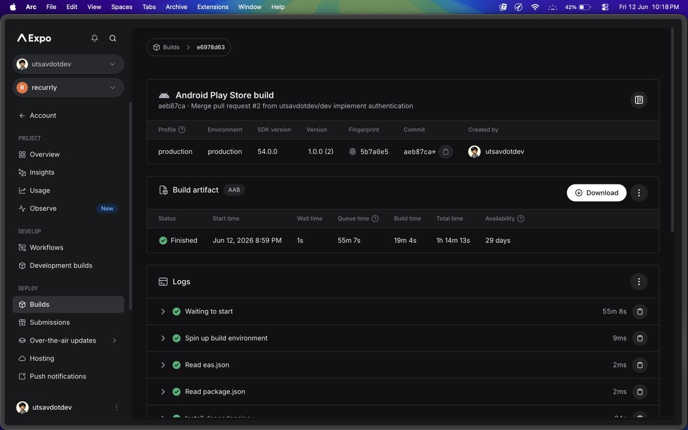Click the Android robot icon
This screenshot has width=688, height=430.
pos(164,95)
